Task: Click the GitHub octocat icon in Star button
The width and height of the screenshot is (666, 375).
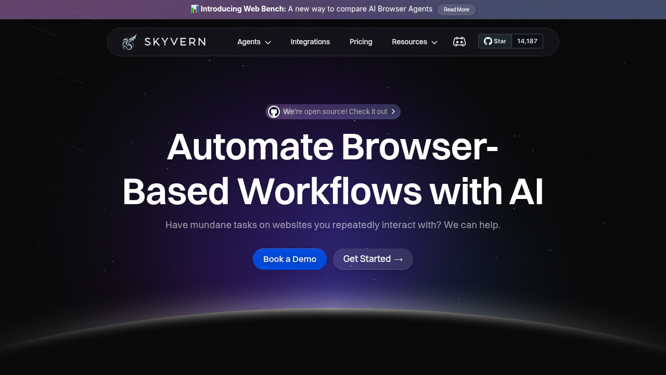Action: [x=487, y=41]
